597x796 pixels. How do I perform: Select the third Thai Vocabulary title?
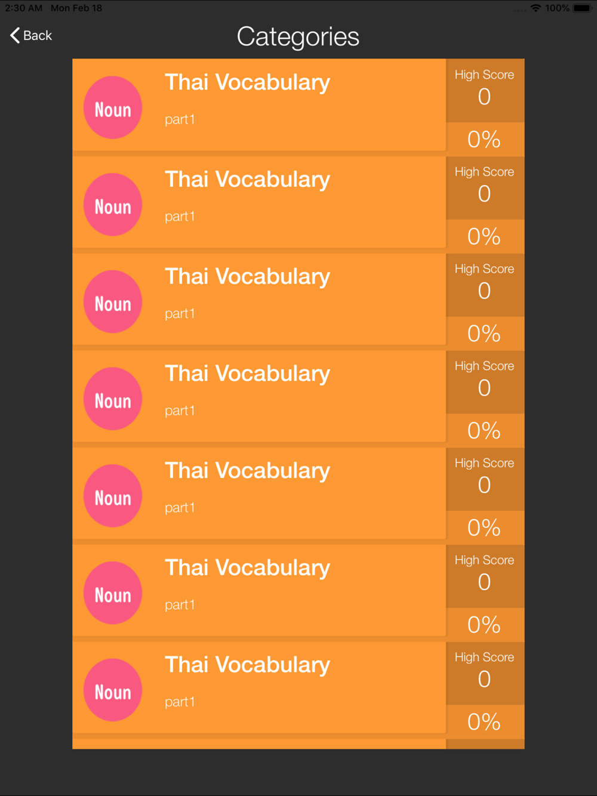247,277
